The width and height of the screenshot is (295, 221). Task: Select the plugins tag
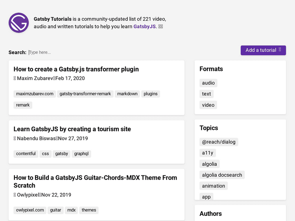(151, 94)
